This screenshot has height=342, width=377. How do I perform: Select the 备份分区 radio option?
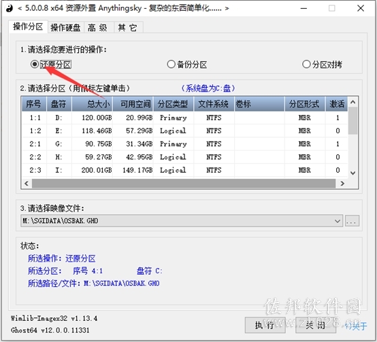[187, 65]
